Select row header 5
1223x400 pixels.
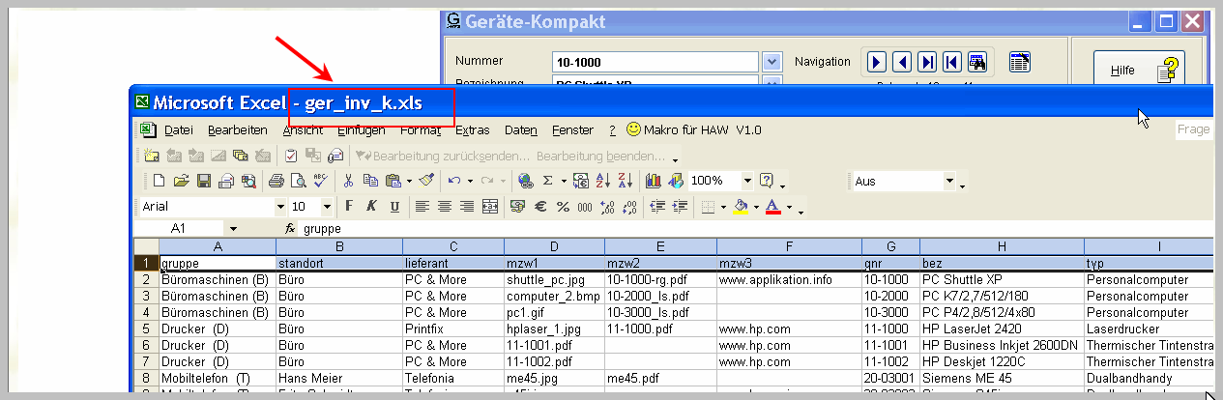146,329
